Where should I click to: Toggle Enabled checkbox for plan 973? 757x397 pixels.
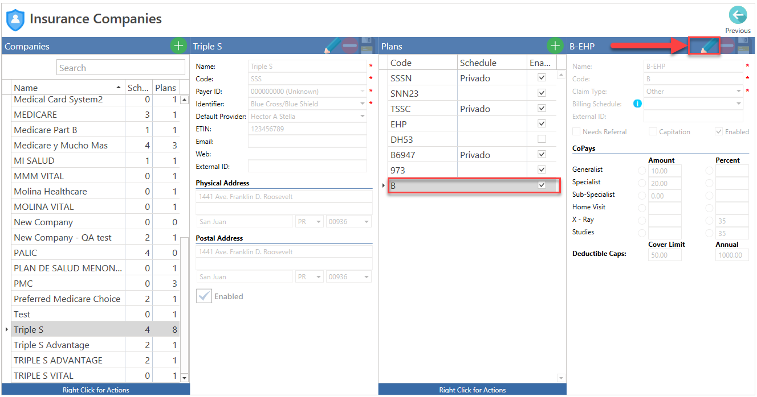coord(542,169)
